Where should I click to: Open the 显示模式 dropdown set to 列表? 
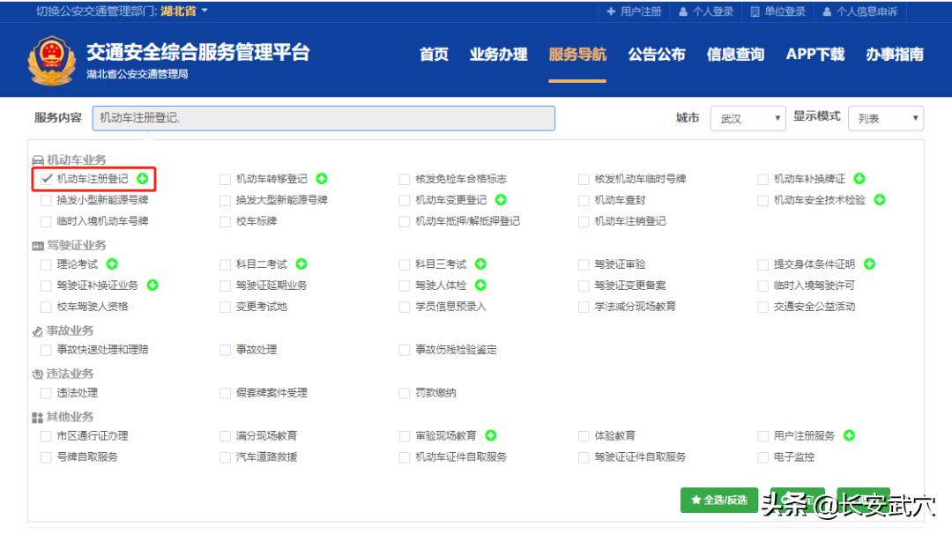(x=885, y=117)
